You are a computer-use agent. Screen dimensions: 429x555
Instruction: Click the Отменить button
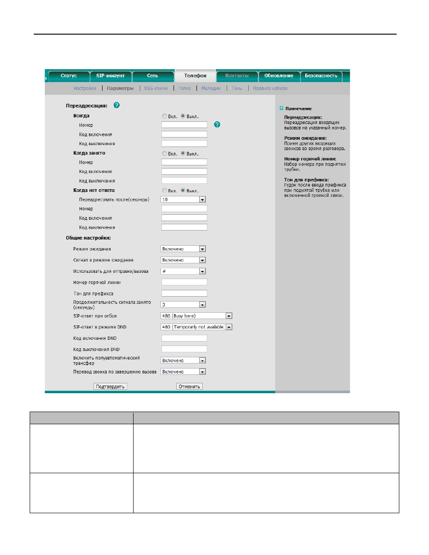(189, 386)
